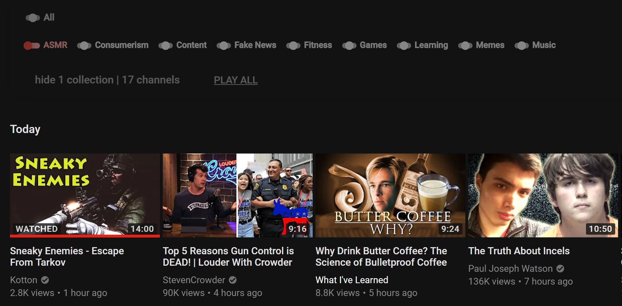Turn on the Content collection toggle
Image resolution: width=622 pixels, height=306 pixels.
pos(166,45)
